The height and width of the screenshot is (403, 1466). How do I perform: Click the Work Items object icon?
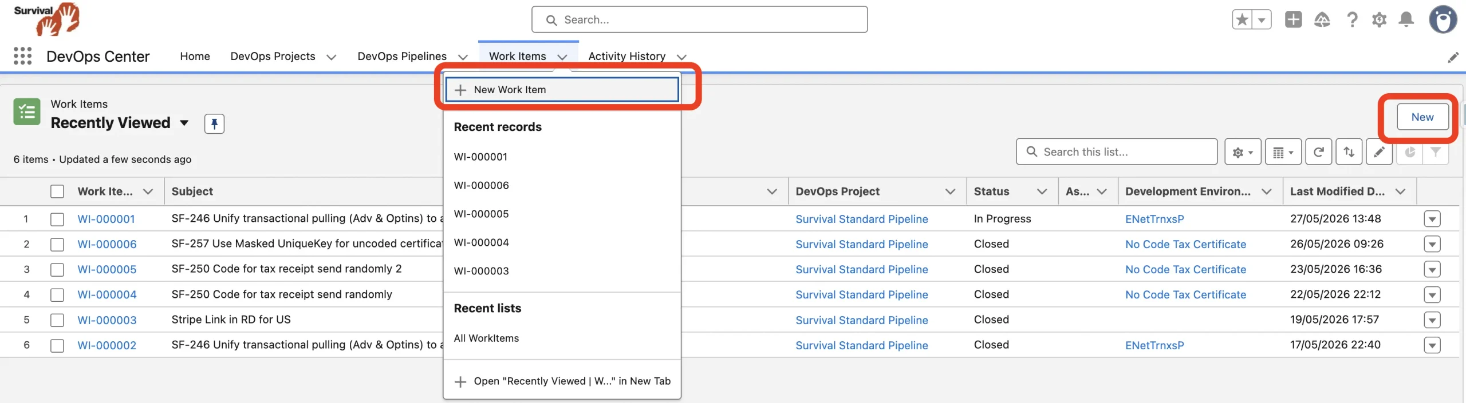pos(27,111)
